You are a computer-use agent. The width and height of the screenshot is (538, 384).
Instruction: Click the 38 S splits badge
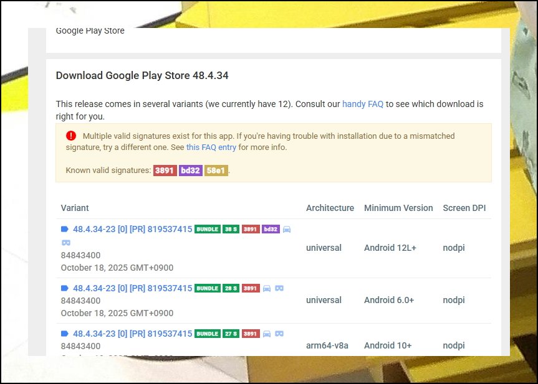pyautogui.click(x=231, y=229)
